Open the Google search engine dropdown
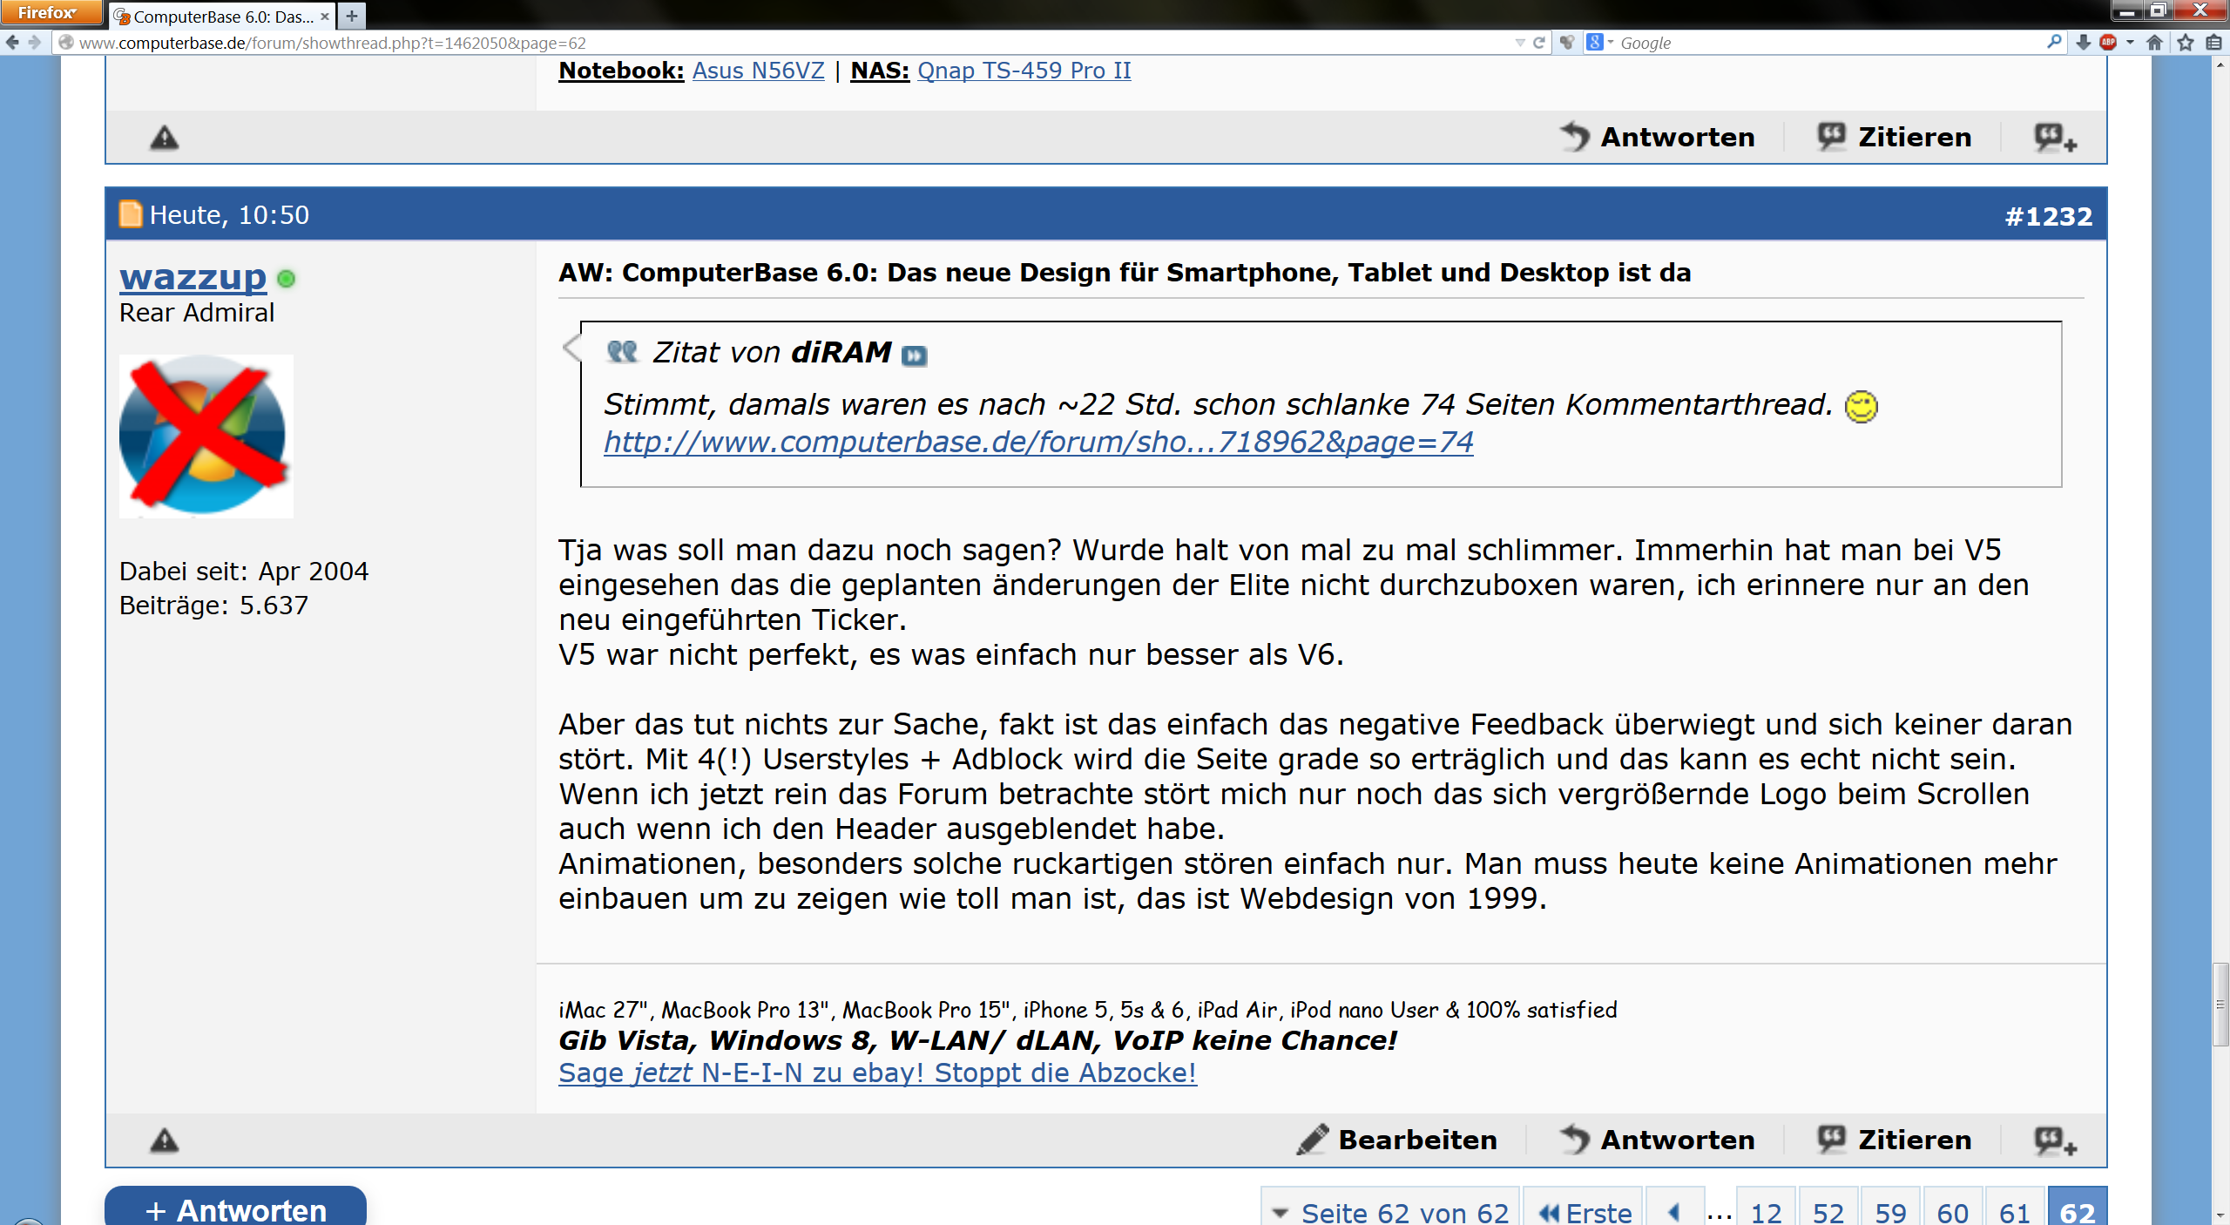This screenshot has height=1225, width=2230. click(x=1600, y=42)
